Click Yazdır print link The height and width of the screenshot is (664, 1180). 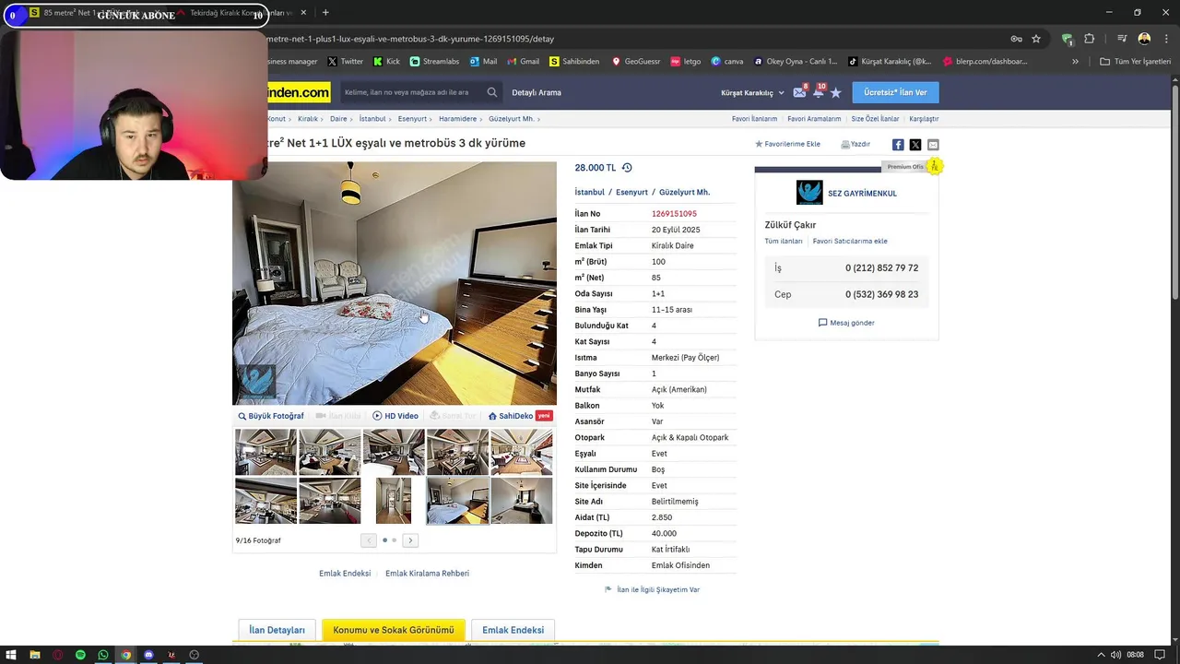pyautogui.click(x=855, y=145)
